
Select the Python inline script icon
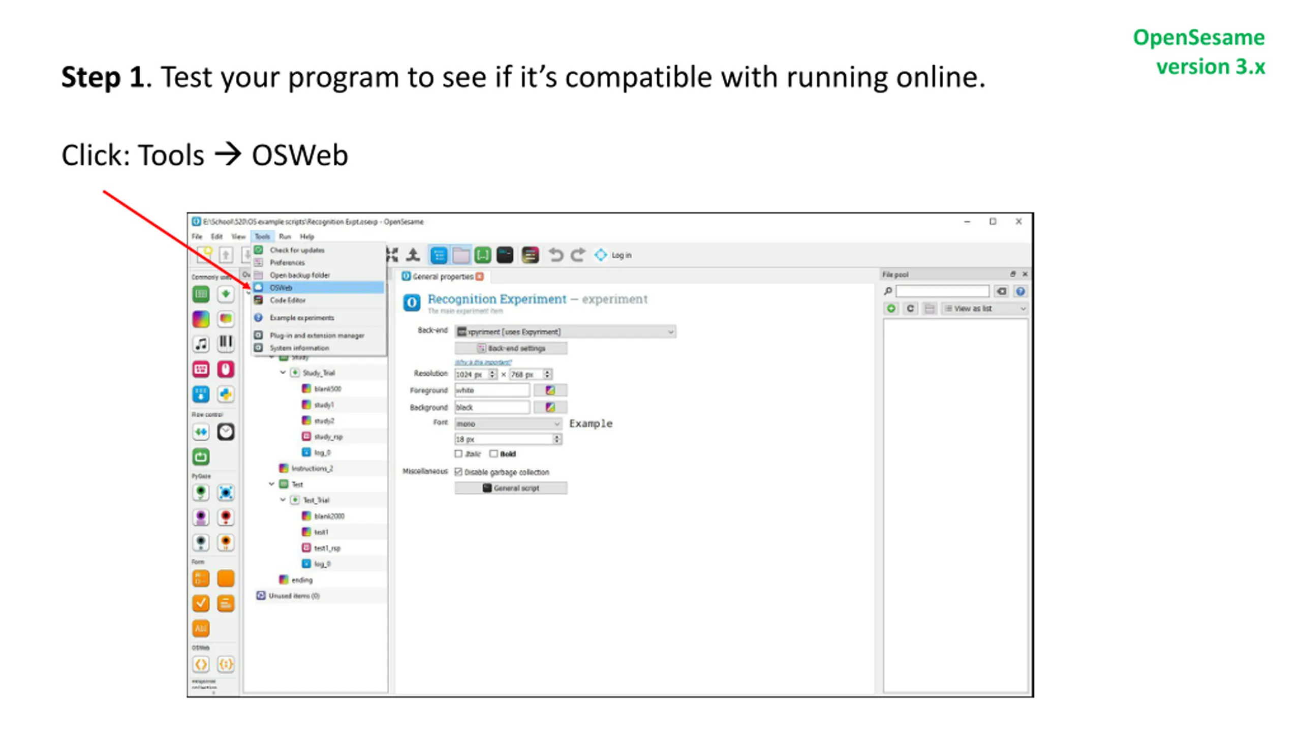(x=226, y=394)
